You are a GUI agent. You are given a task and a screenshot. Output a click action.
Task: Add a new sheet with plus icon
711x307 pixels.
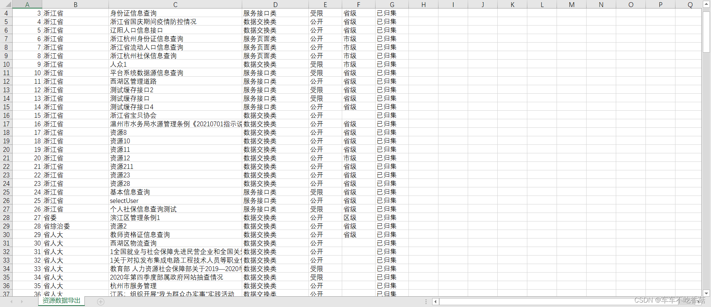(101, 302)
